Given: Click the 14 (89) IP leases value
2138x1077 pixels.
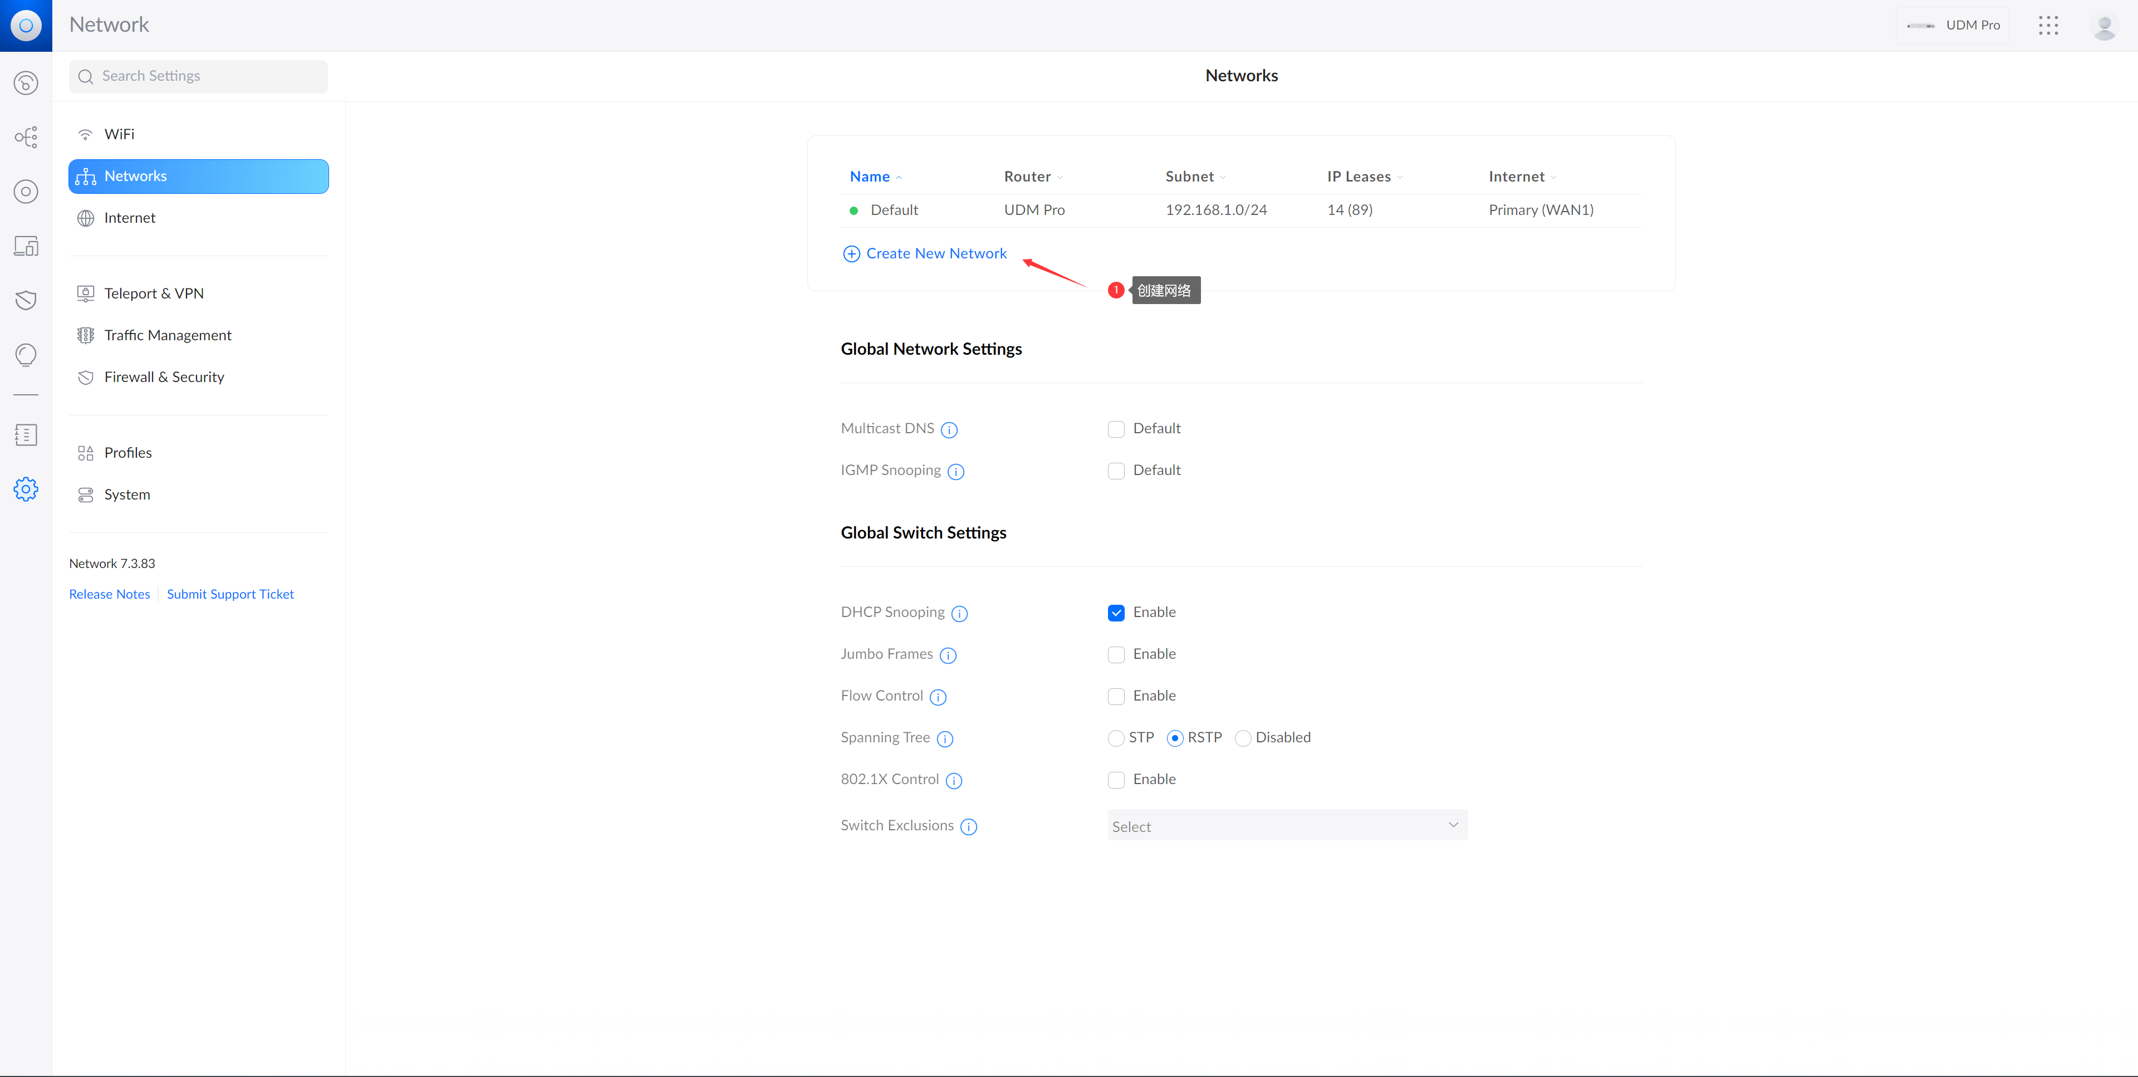Looking at the screenshot, I should pos(1350,210).
